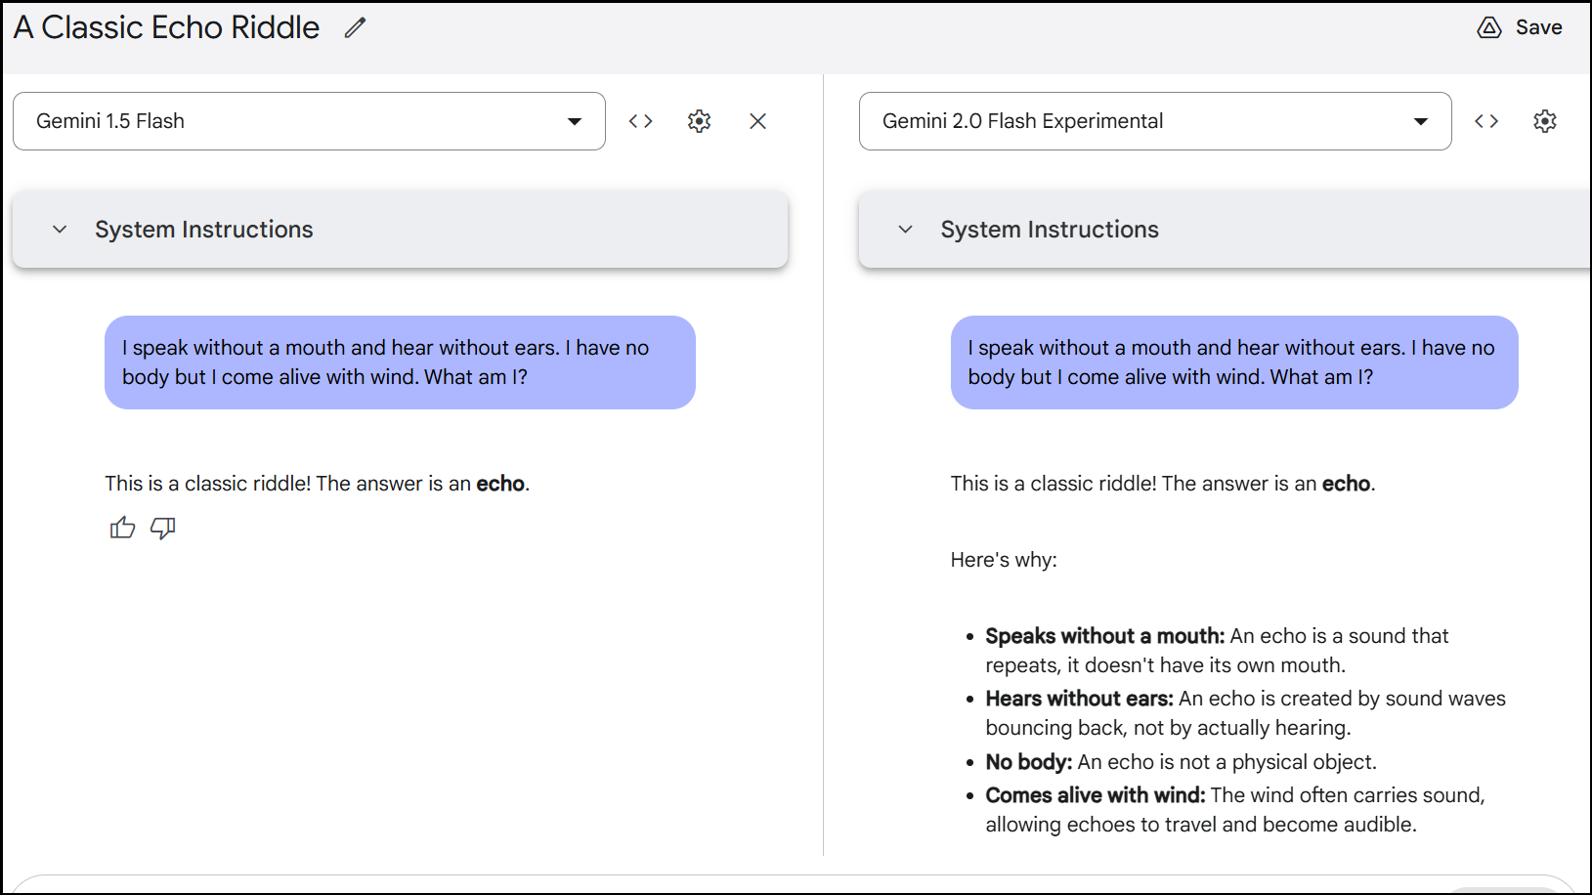The height and width of the screenshot is (895, 1592).
Task: Click the 'Comes alive with wind' bullet
Action: [x=1235, y=810]
